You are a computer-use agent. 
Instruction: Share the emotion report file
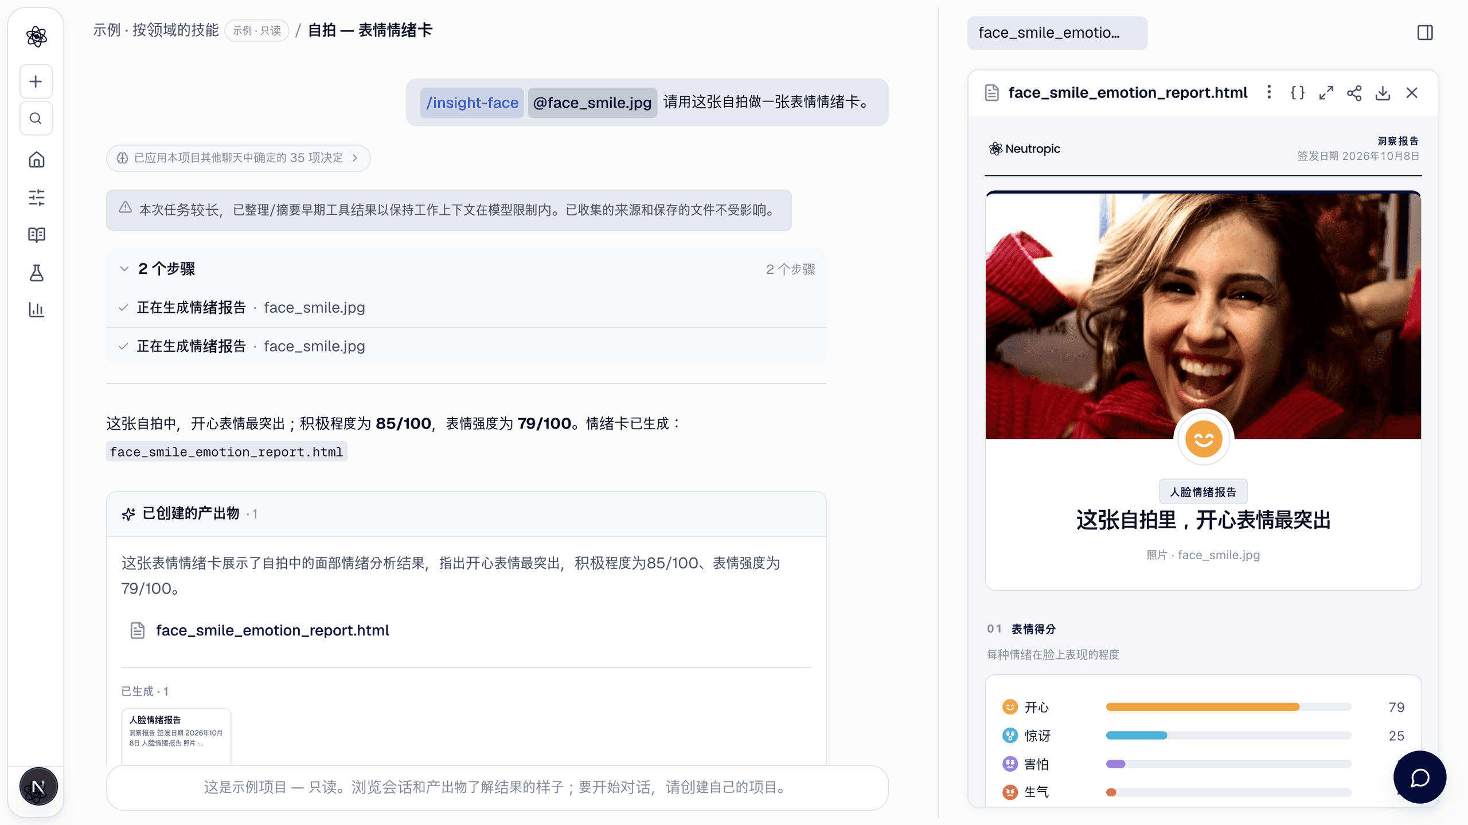tap(1354, 92)
